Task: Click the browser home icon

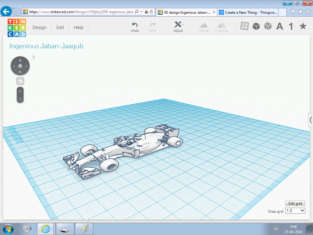Action: (293, 12)
